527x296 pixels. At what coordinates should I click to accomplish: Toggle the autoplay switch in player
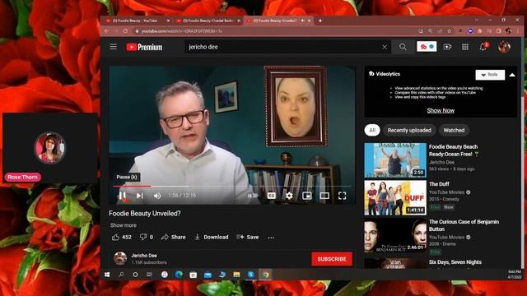point(253,196)
